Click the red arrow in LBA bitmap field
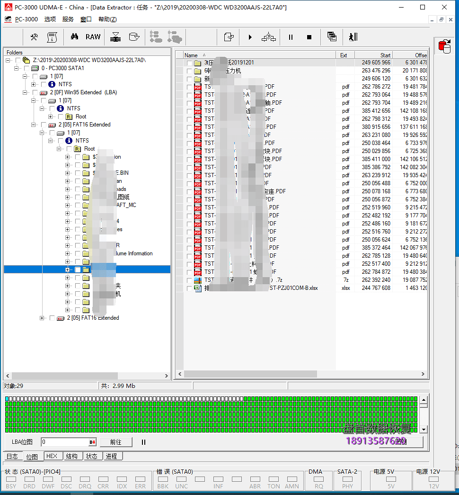 coord(92,442)
